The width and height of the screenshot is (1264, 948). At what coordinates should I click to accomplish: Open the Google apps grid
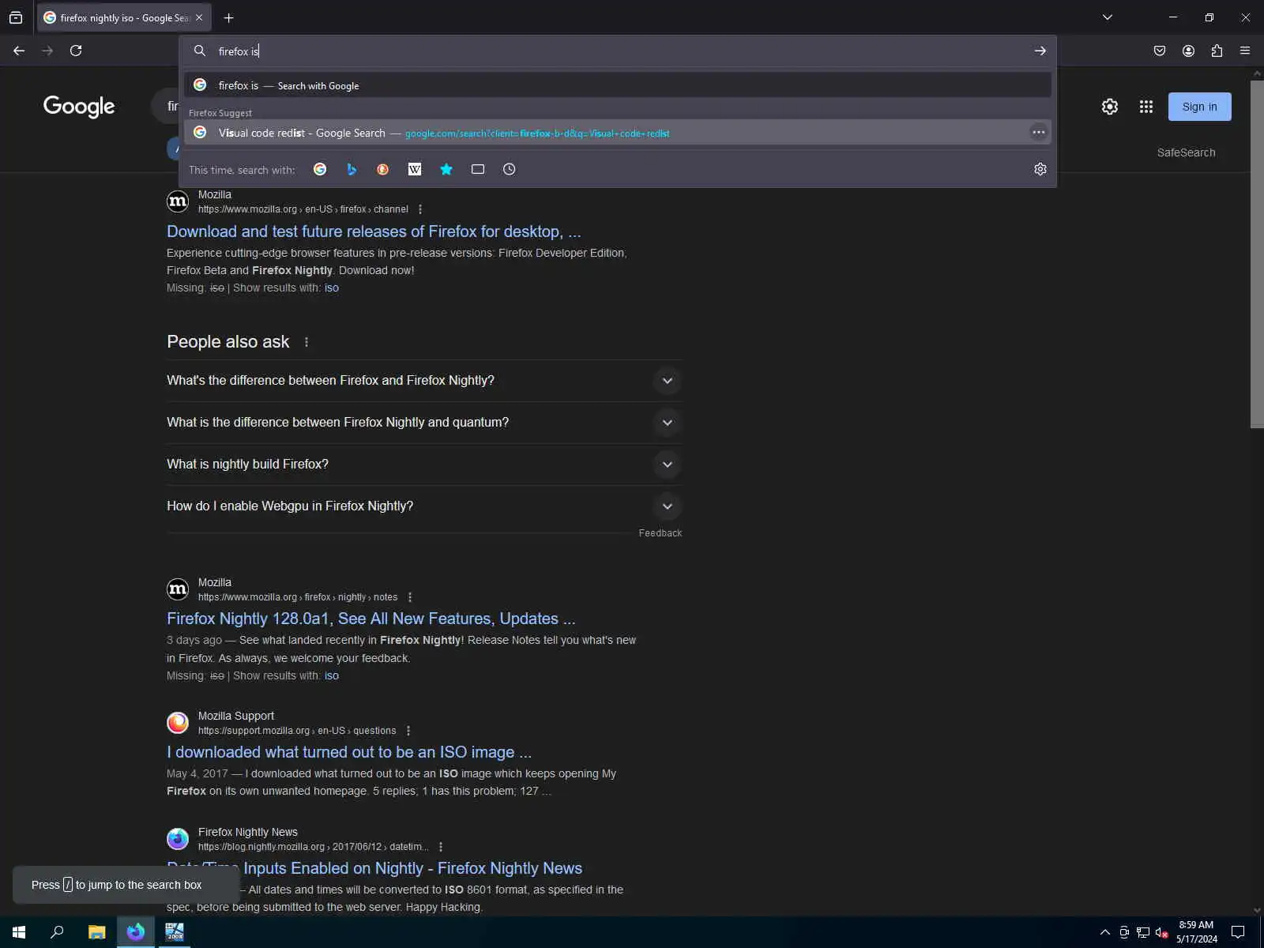click(x=1146, y=107)
